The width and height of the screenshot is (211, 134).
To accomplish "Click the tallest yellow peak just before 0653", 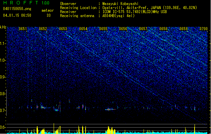I will click(54, 129).
